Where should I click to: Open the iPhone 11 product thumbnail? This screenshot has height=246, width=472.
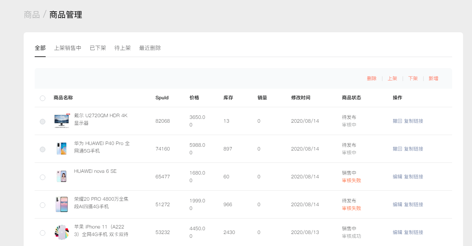(x=62, y=232)
